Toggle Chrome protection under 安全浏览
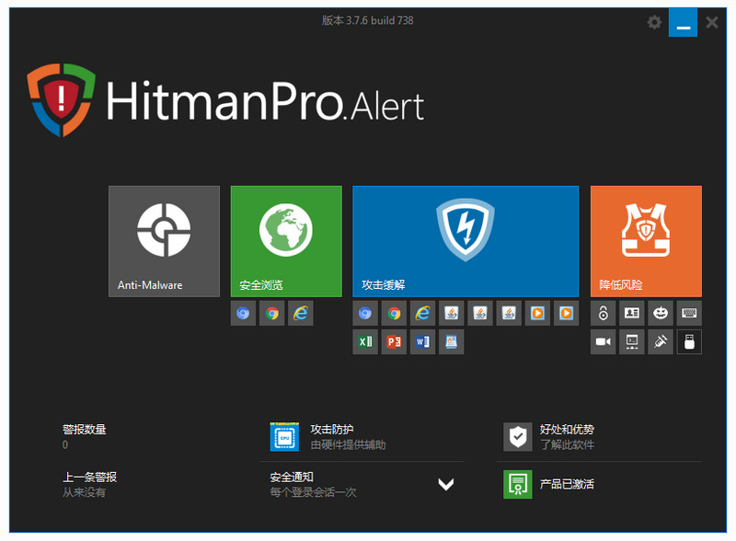Image resolution: width=736 pixels, height=541 pixels. [x=271, y=313]
